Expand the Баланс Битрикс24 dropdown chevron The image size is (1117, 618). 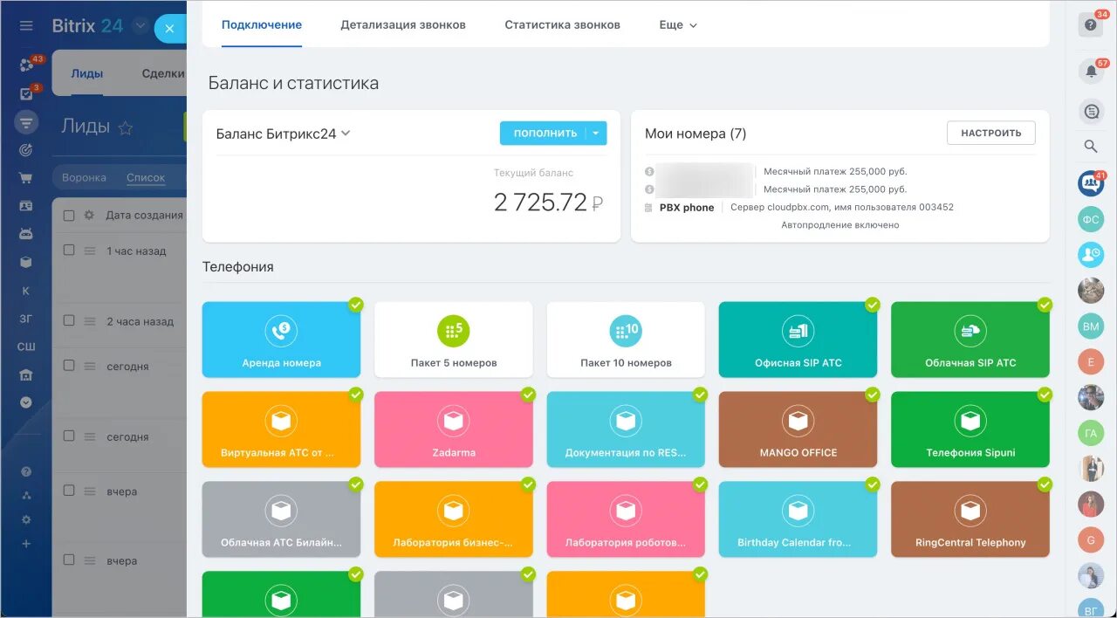[346, 134]
